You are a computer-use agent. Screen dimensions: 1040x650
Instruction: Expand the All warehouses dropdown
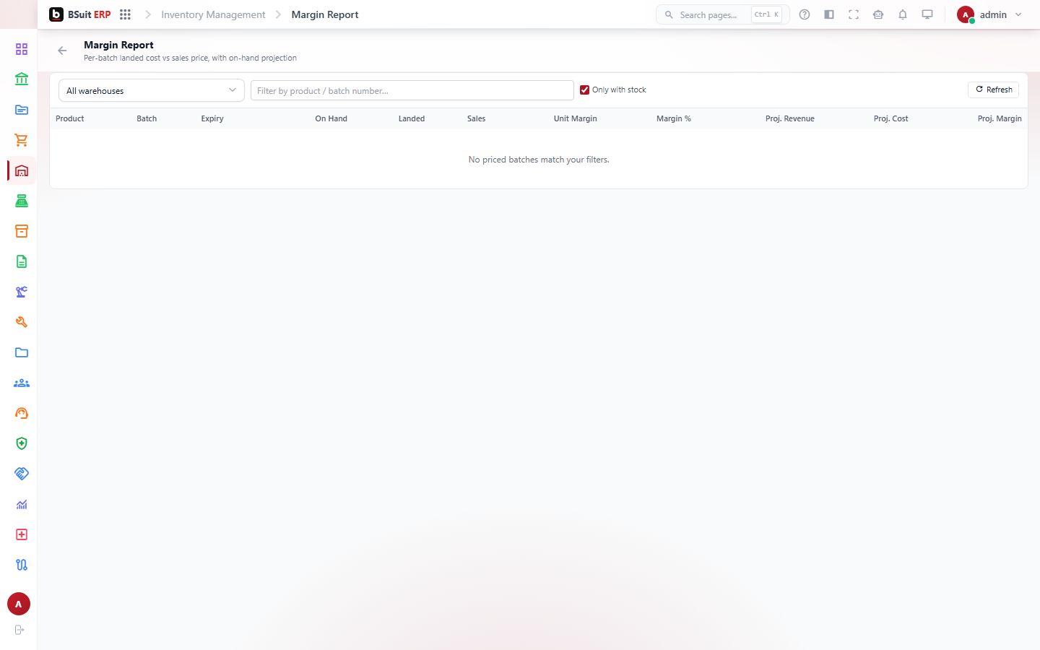(152, 90)
